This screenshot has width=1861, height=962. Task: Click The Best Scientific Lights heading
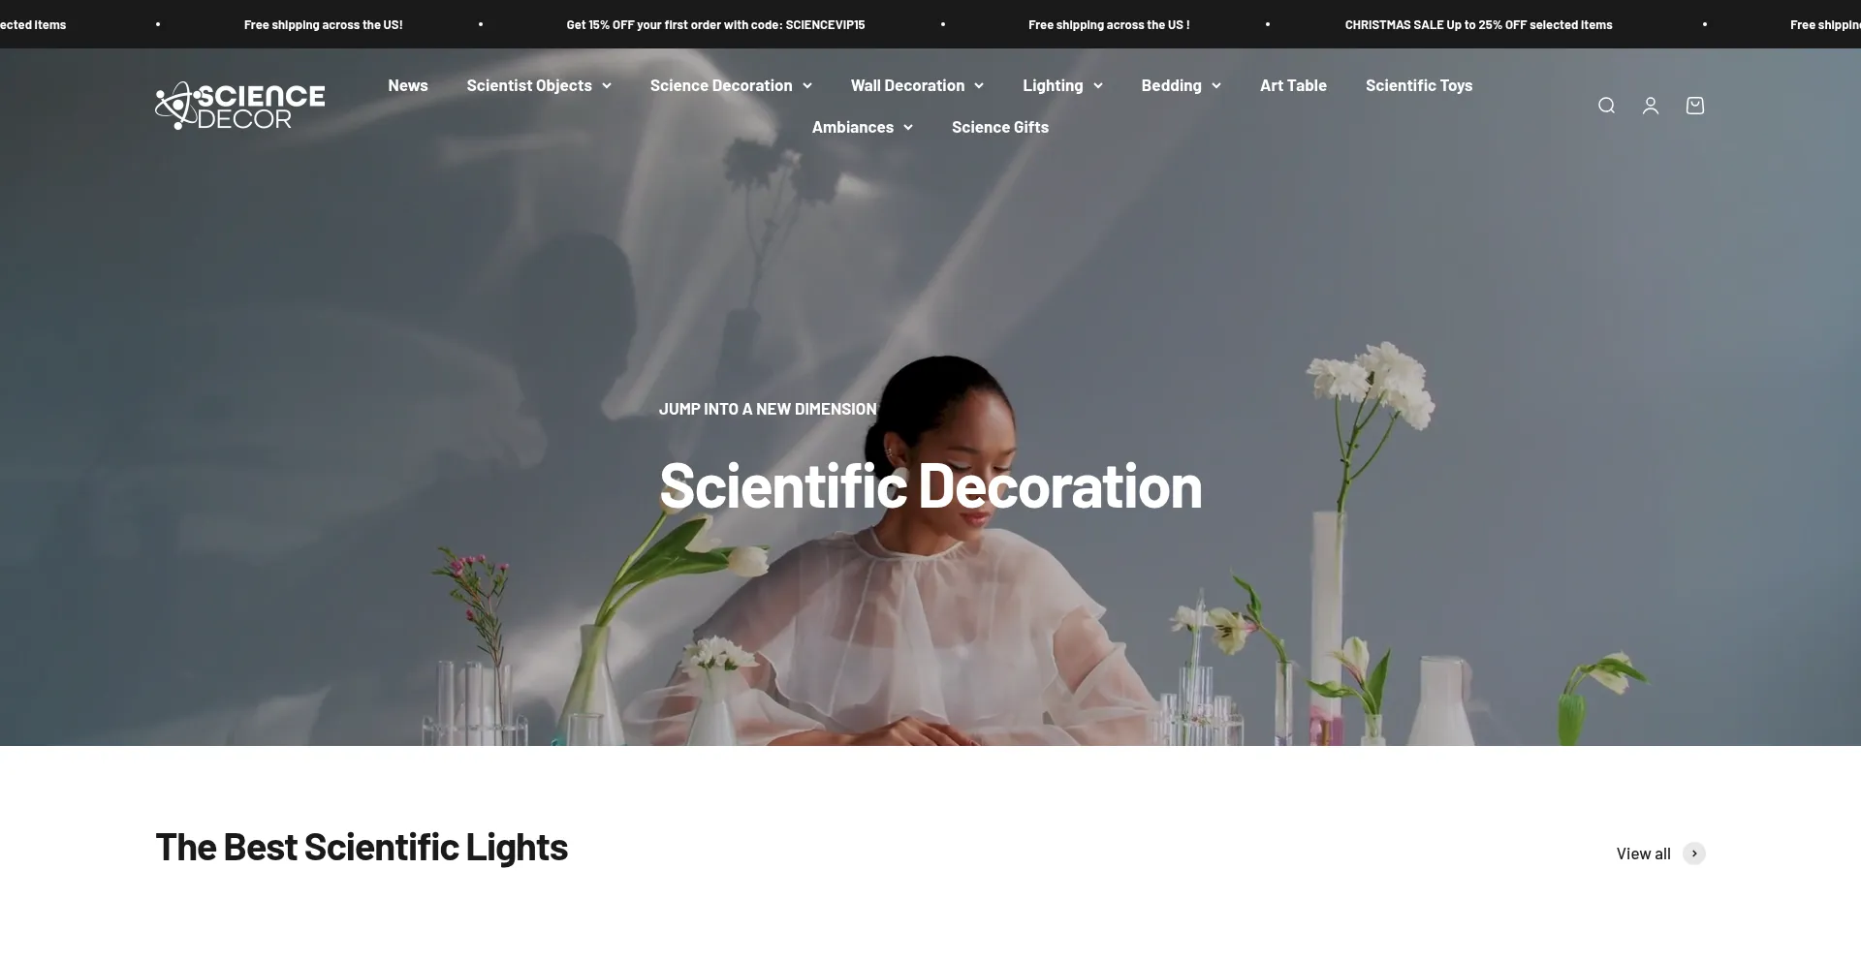[x=362, y=847]
